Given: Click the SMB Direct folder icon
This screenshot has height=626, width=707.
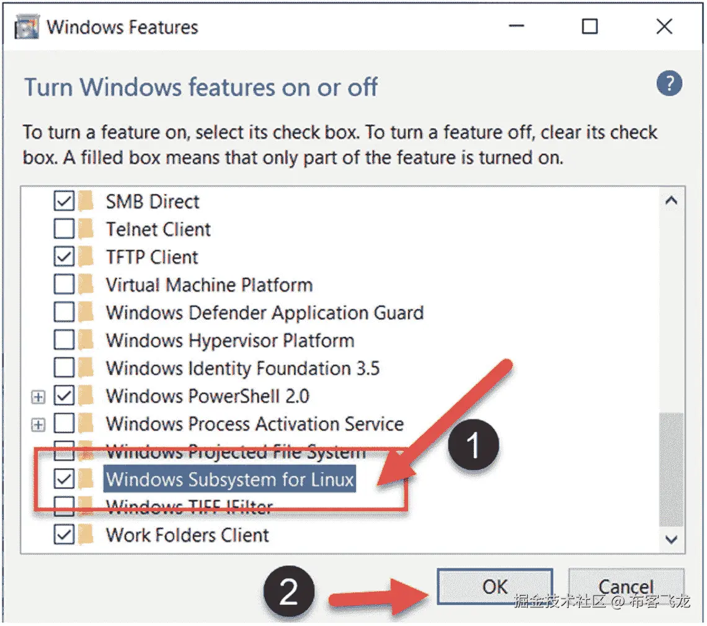Looking at the screenshot, I should click(x=85, y=201).
